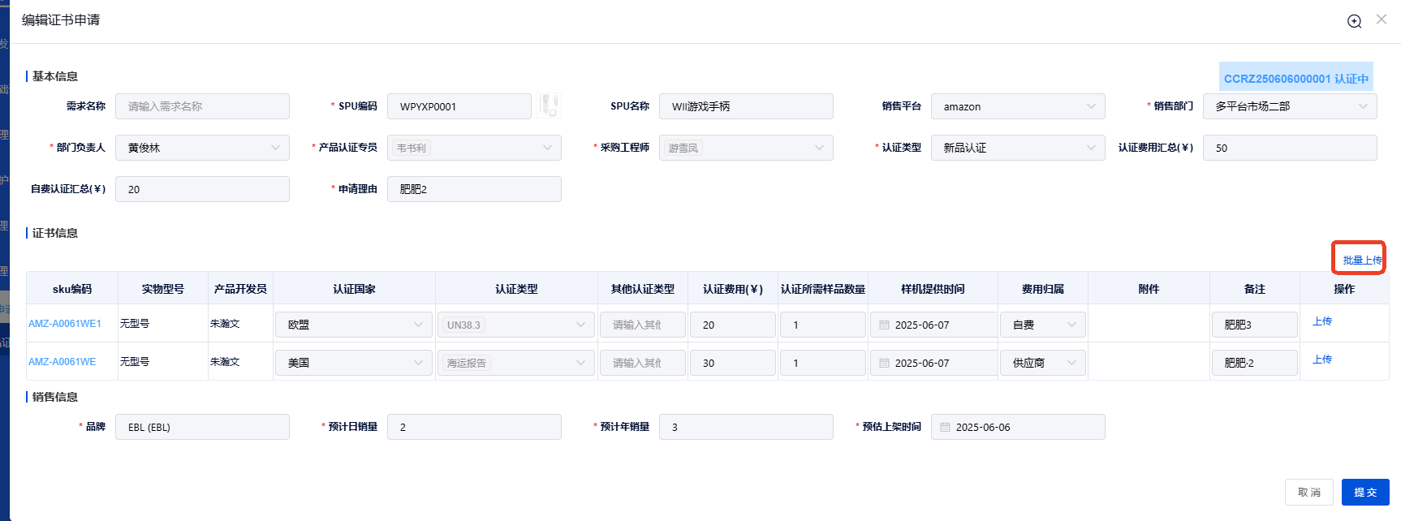Click the 申请理由 text field
Screen dimensions: 1401x521
point(474,189)
